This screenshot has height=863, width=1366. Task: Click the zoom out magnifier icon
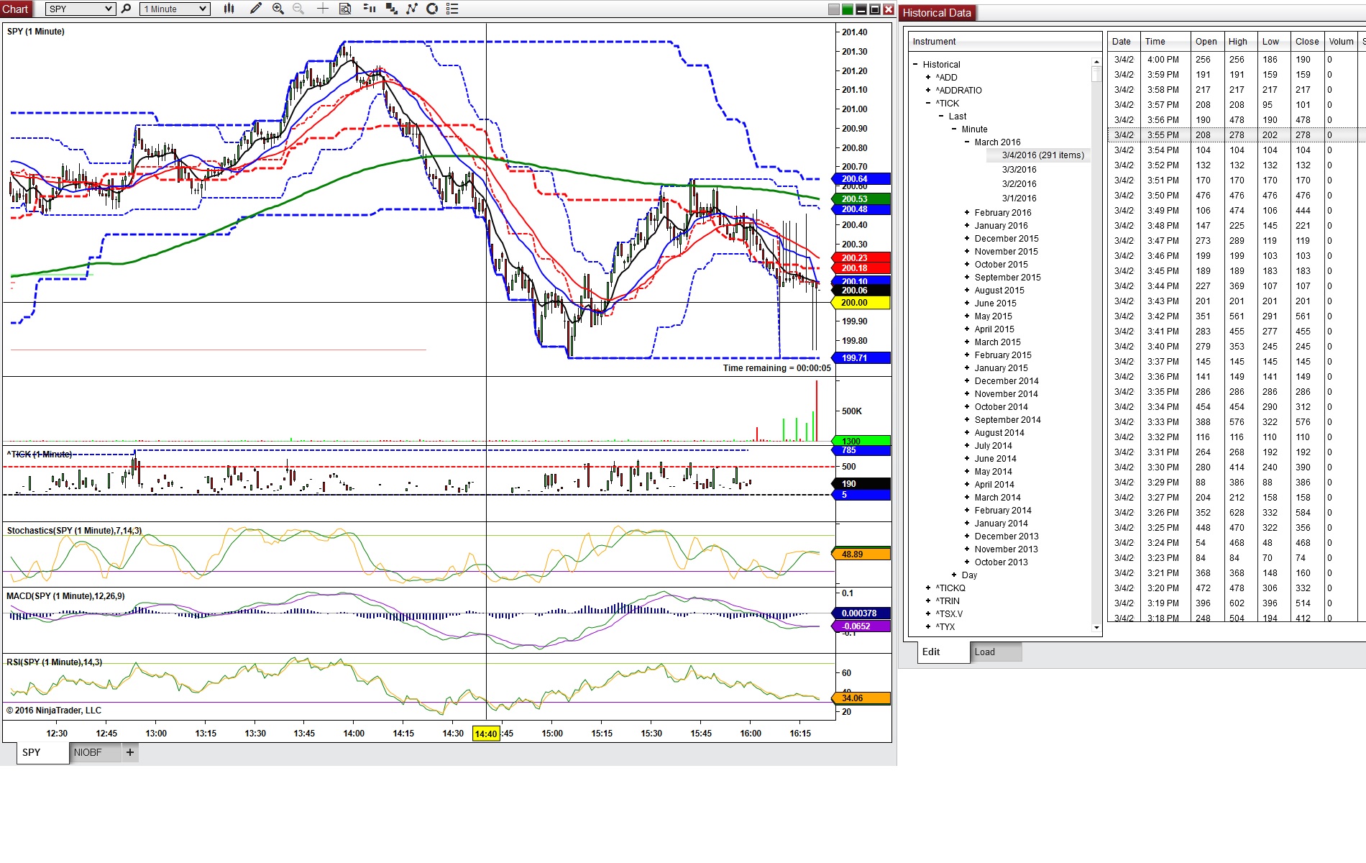coord(298,9)
